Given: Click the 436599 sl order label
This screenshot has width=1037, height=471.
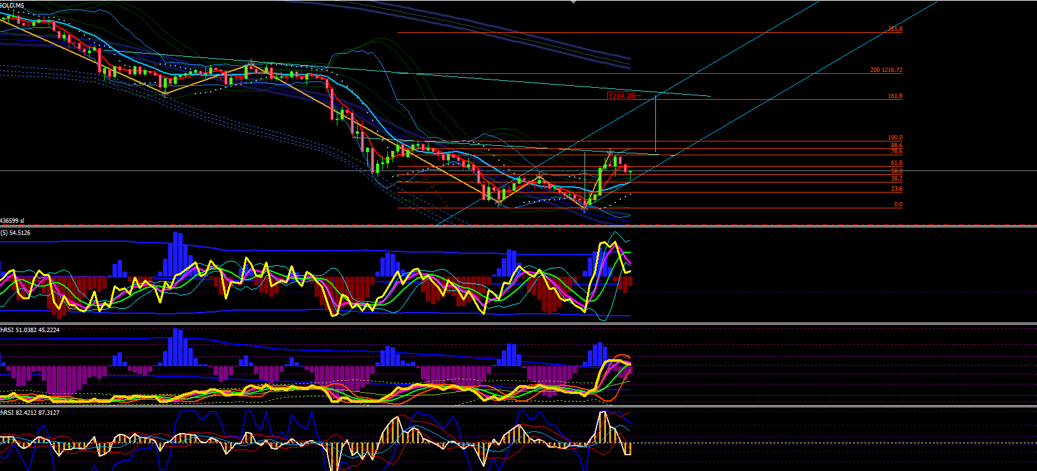Looking at the screenshot, I should coord(12,220).
